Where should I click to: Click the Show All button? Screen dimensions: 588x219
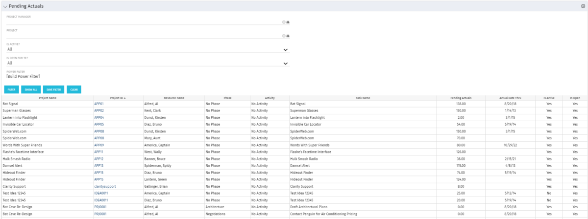coord(31,89)
